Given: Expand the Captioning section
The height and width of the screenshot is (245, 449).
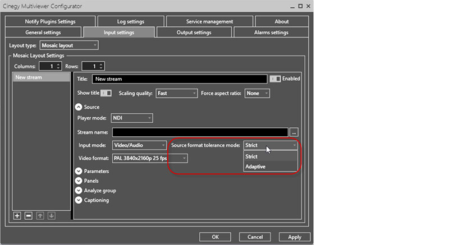Looking at the screenshot, I should (x=79, y=200).
